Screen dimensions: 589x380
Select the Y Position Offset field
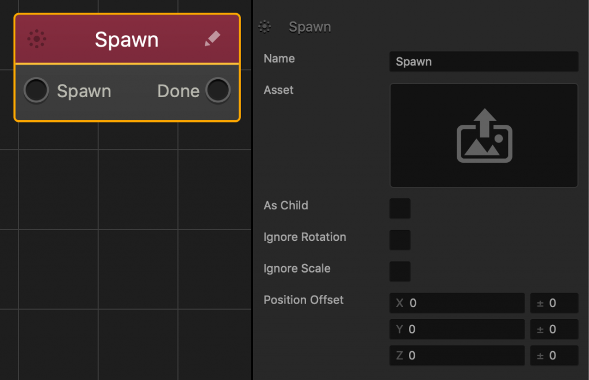[x=457, y=329]
